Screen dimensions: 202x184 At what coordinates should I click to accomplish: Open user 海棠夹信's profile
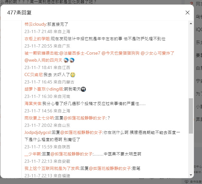coord(33,103)
